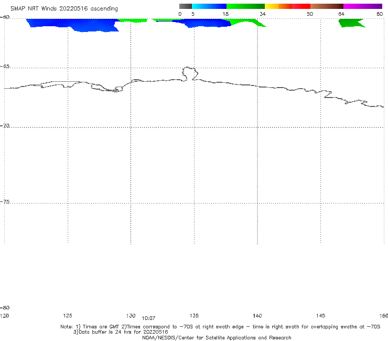The height and width of the screenshot is (341, 388).
Task: Click the peninsula bump on the coastline near 135
Action: tap(190, 73)
